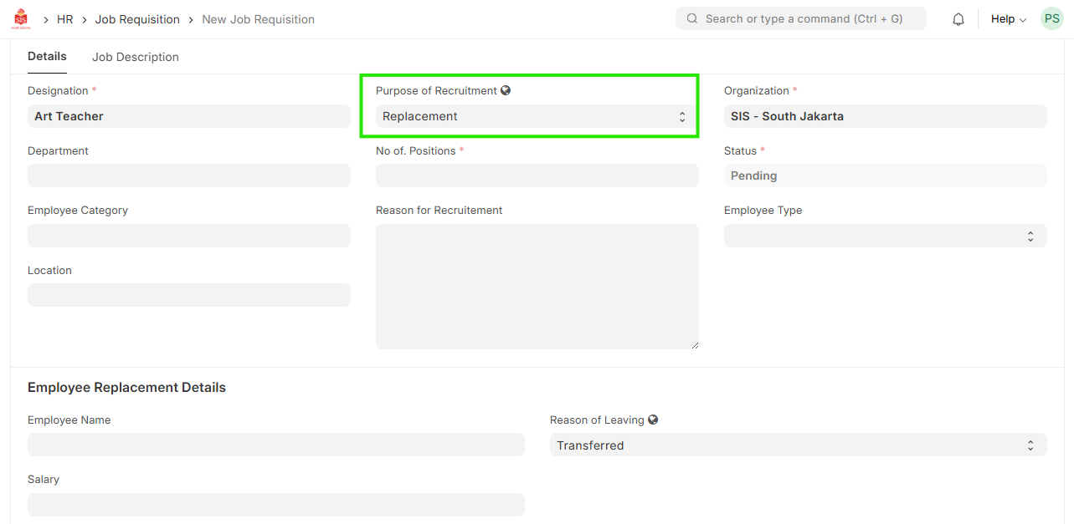This screenshot has height=524, width=1074.
Task: Open the notifications bell
Action: click(x=958, y=19)
